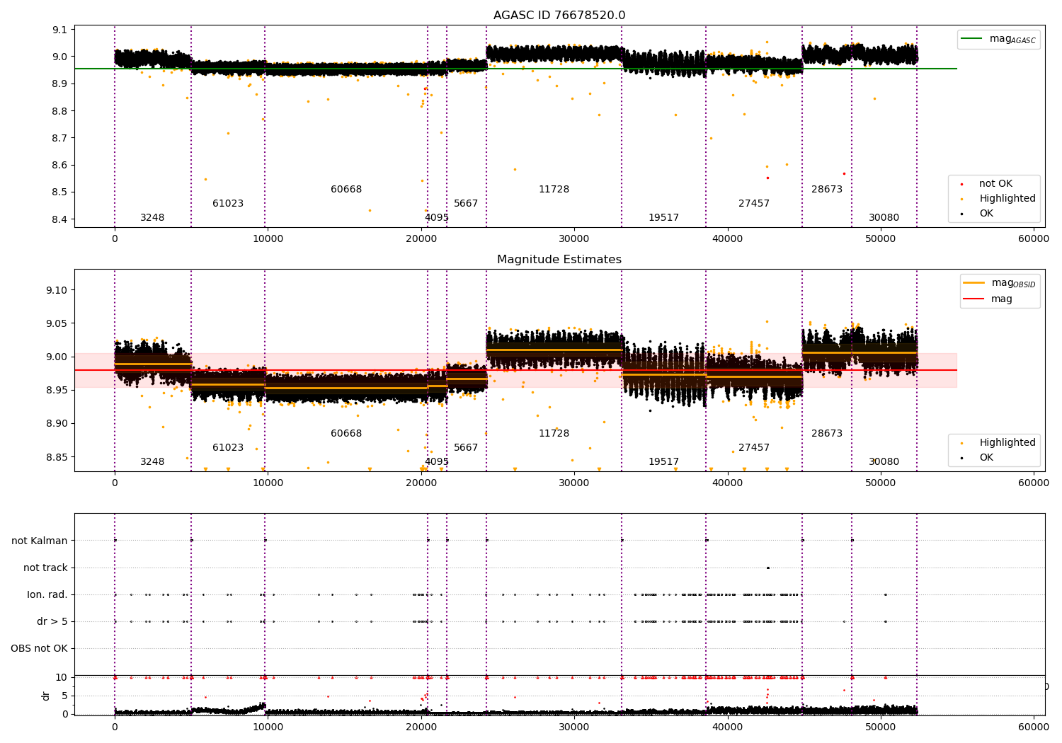Click 'Highlighted' in the Magnitude Estimates legend
This screenshot has height=743, width=1062.
[x=998, y=443]
